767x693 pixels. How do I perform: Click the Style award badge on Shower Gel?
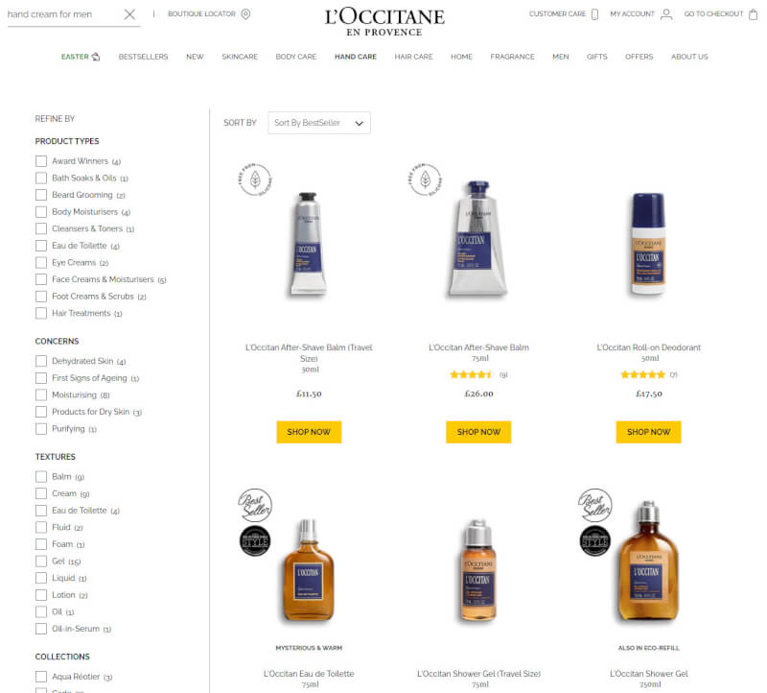coord(594,540)
